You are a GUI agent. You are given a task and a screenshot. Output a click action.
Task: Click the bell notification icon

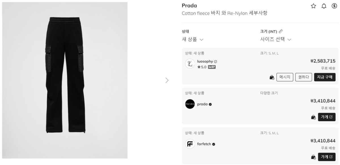[324, 6]
